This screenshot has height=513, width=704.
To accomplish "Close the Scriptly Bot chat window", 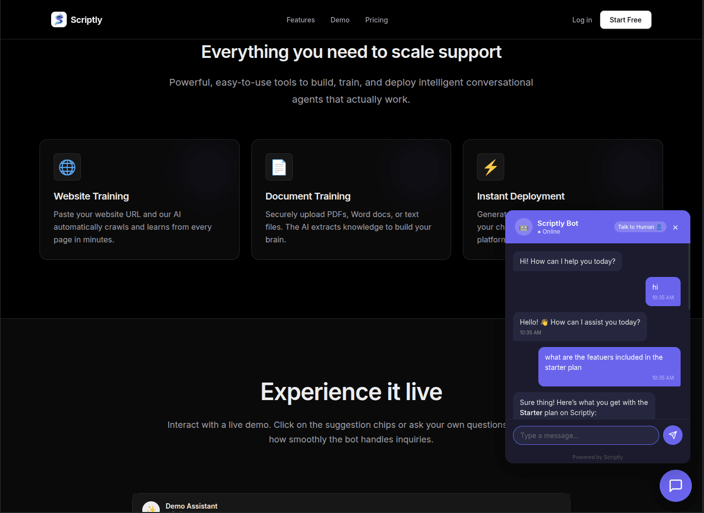I will click(675, 227).
